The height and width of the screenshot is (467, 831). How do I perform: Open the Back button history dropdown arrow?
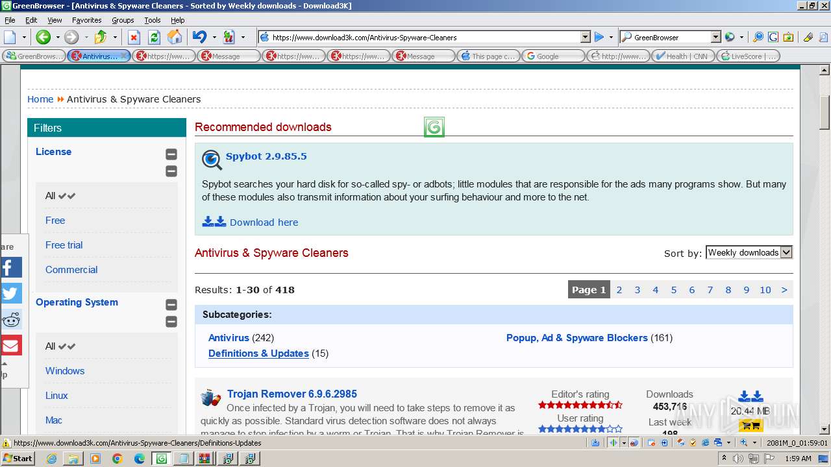(57, 37)
